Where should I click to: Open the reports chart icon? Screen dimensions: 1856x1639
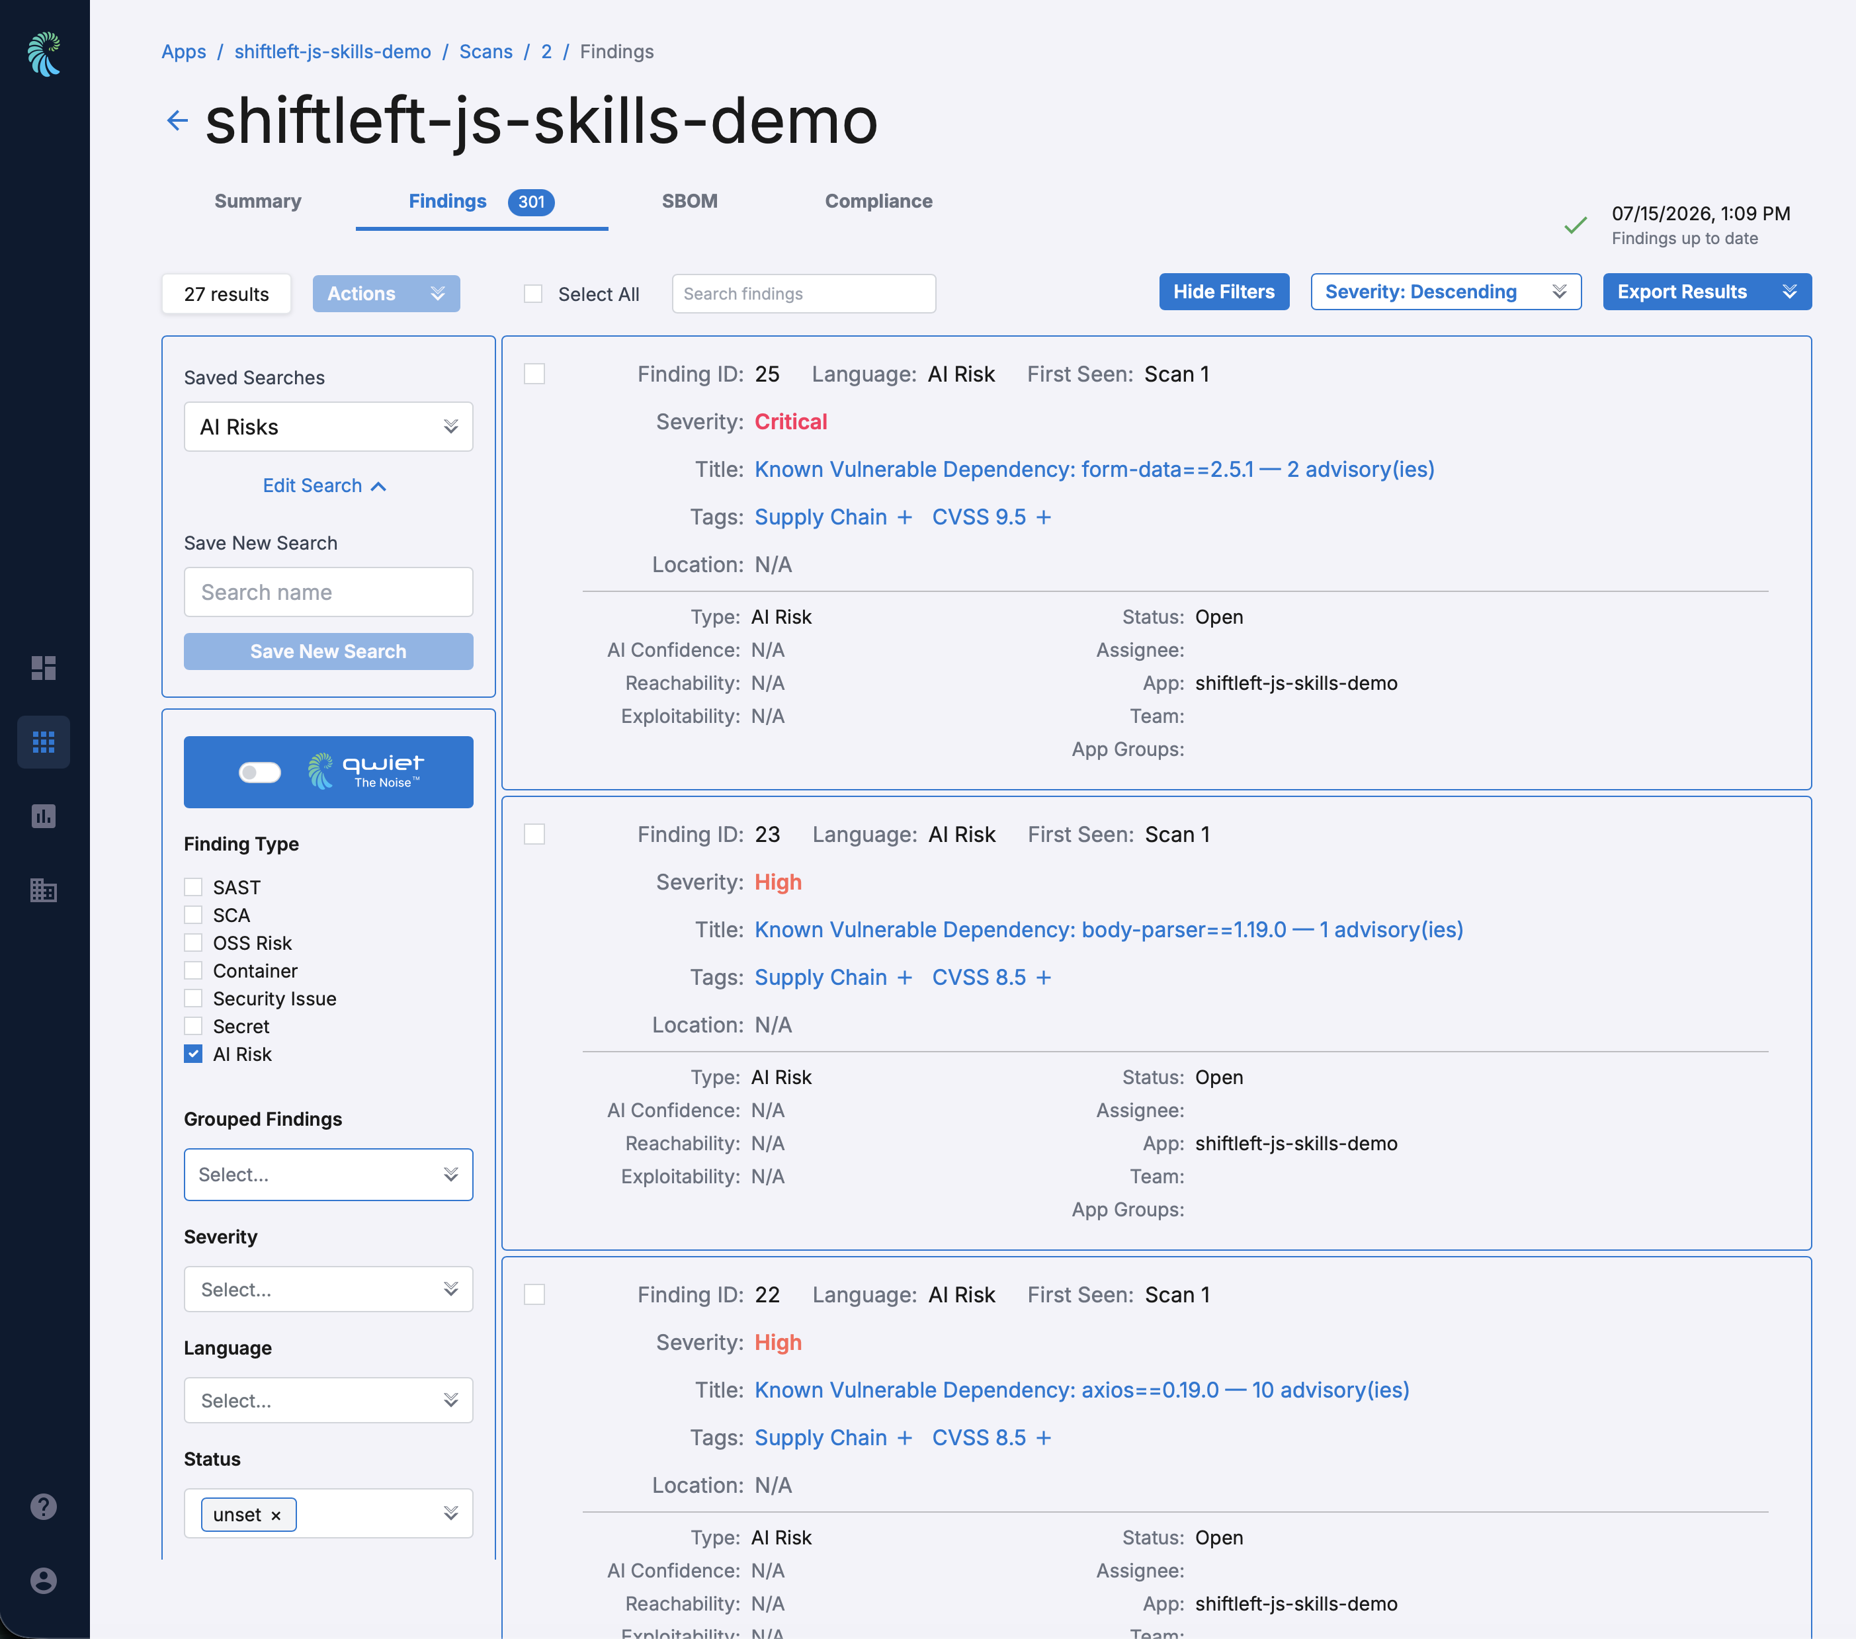(x=44, y=816)
